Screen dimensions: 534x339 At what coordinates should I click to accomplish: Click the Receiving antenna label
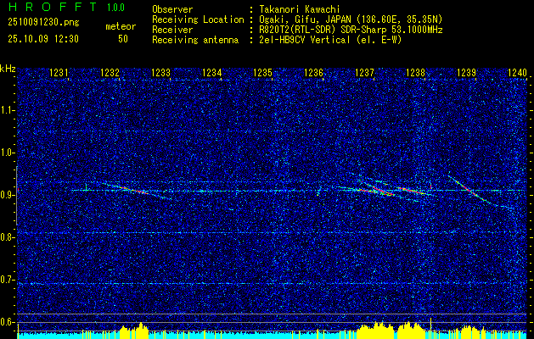tap(195, 40)
